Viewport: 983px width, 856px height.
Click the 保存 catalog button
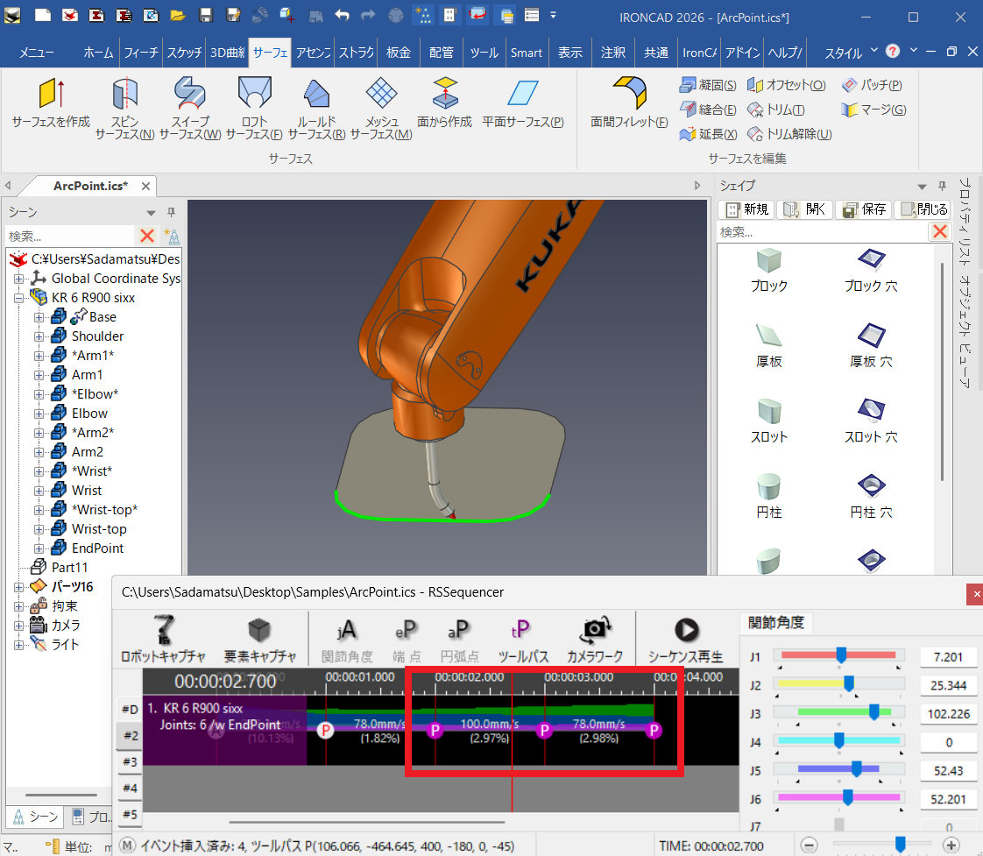point(864,209)
